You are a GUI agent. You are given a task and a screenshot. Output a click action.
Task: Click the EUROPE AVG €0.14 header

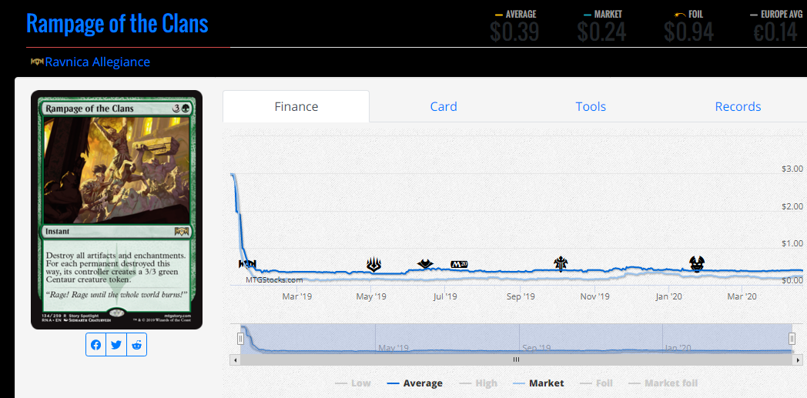point(775,25)
